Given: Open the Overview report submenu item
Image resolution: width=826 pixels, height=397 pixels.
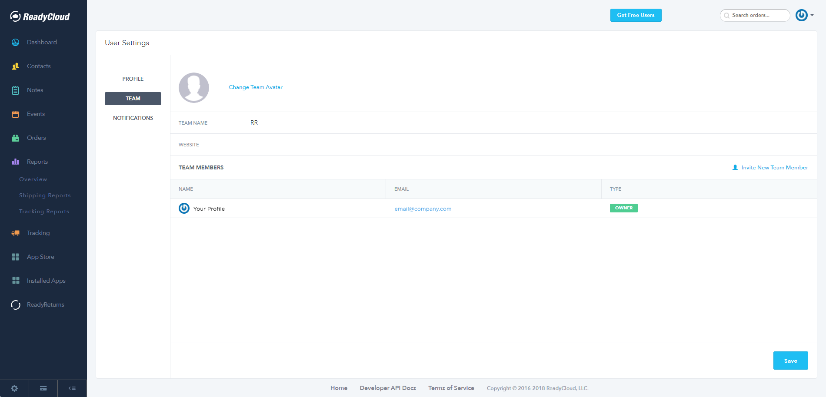Looking at the screenshot, I should 33,179.
